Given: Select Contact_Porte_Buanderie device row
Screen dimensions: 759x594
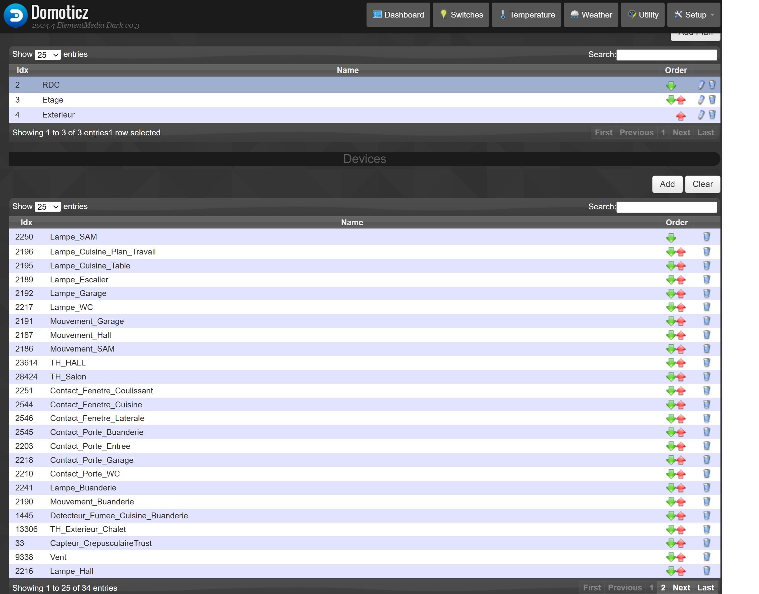Looking at the screenshot, I should [365, 432].
